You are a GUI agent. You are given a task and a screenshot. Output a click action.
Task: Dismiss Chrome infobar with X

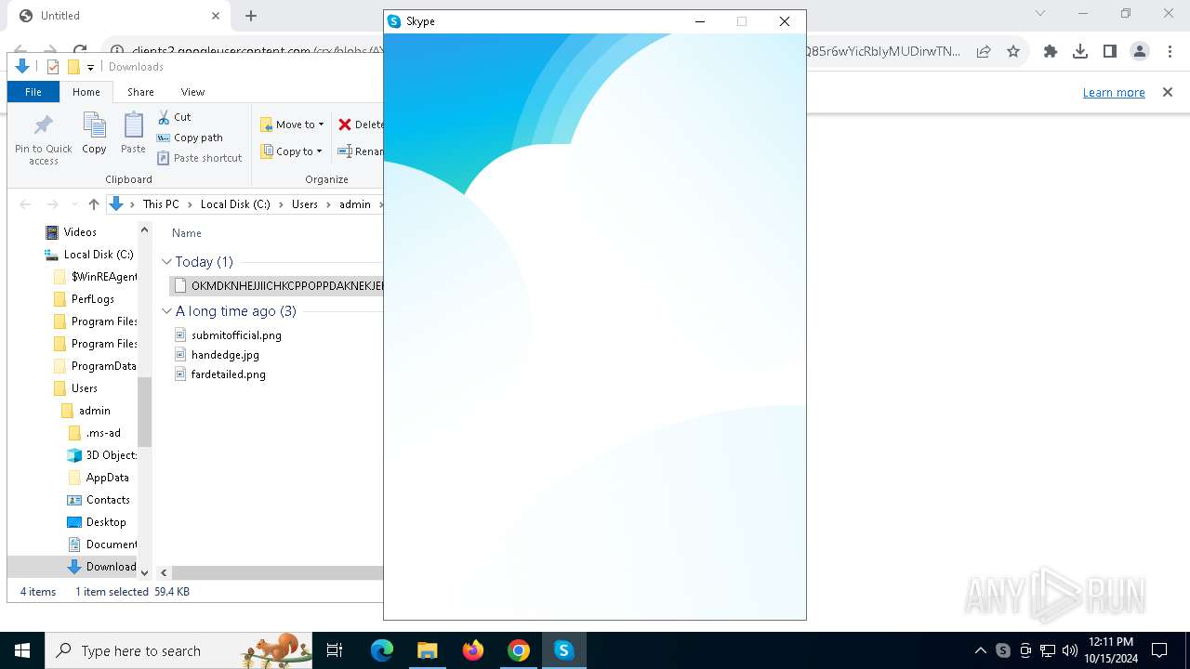[x=1168, y=92]
